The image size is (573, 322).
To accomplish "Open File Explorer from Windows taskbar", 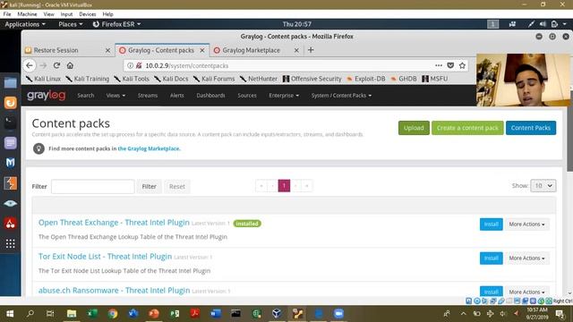I will (72, 314).
